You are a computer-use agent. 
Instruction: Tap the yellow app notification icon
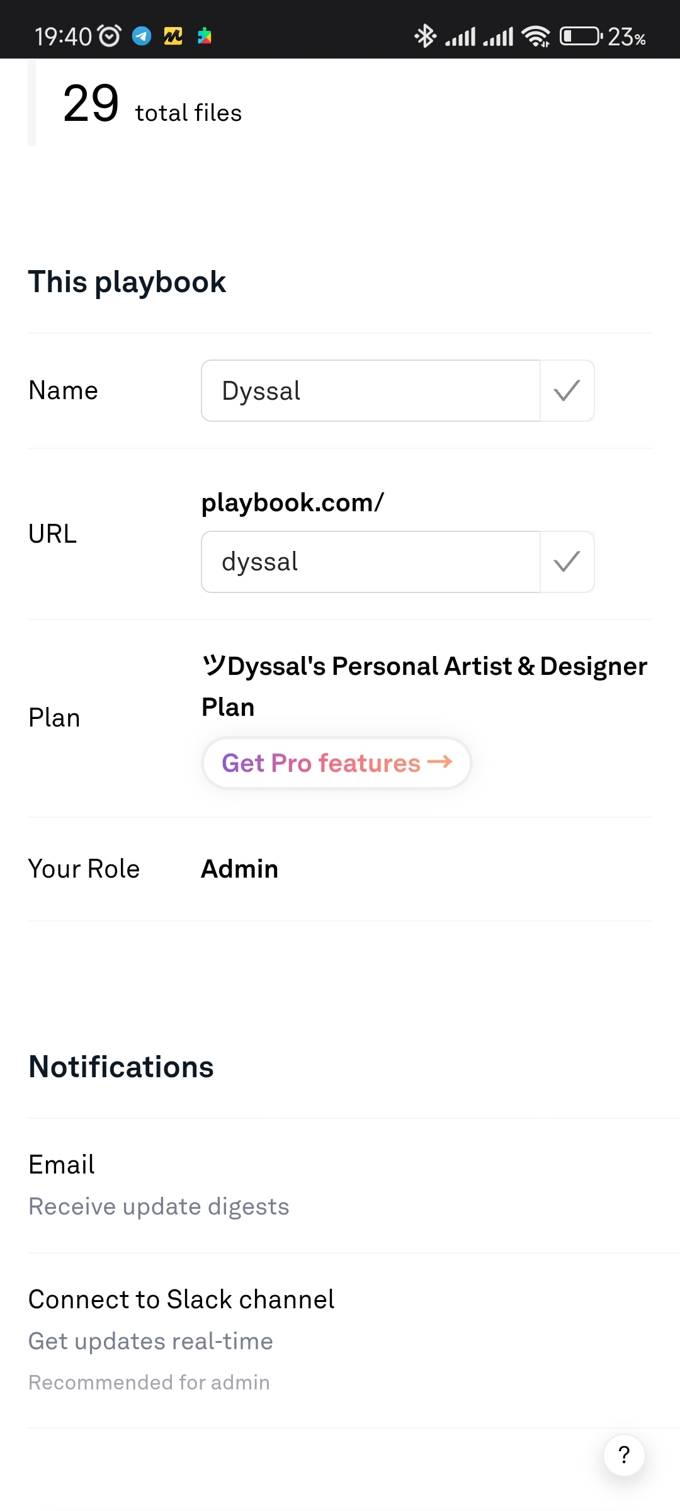click(x=173, y=37)
